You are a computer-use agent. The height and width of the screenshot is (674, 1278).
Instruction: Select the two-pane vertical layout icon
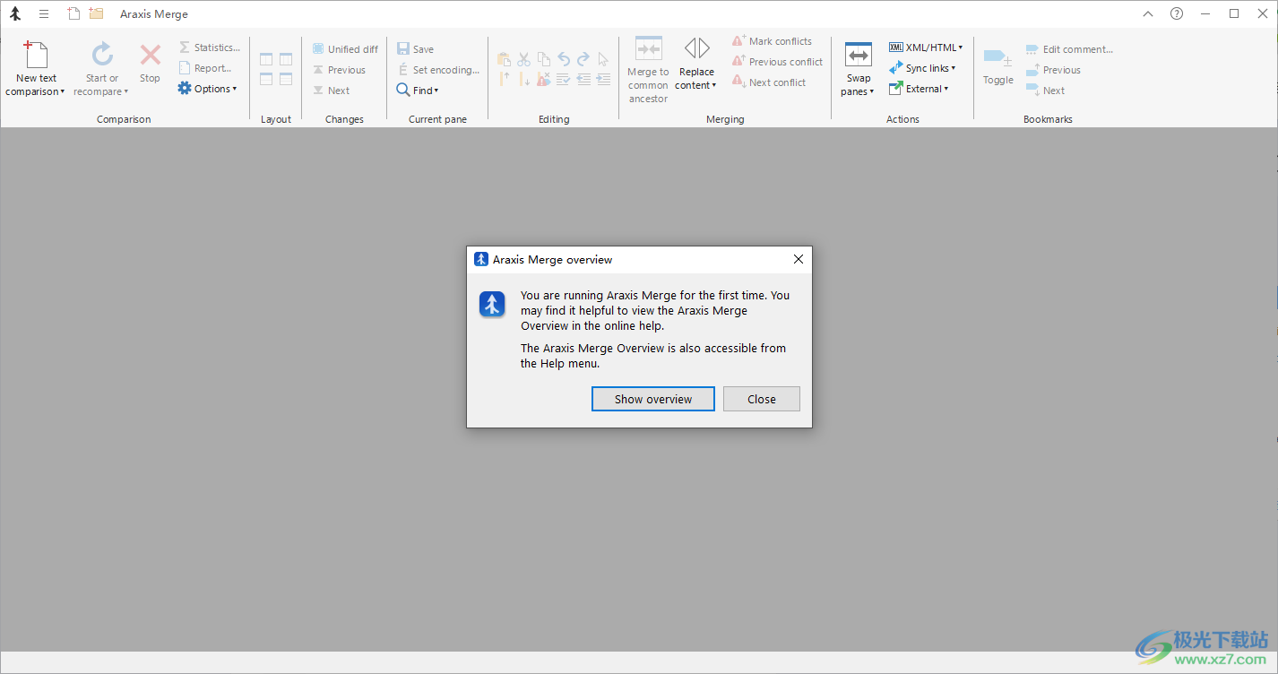[x=267, y=59]
